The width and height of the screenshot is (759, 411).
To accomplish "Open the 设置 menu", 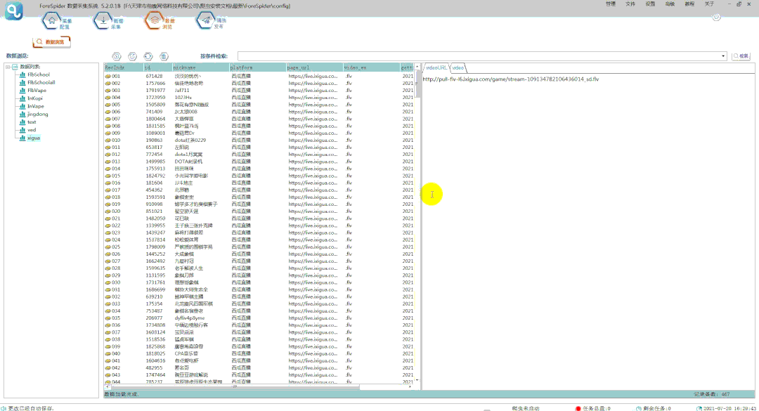I will pos(650,4).
